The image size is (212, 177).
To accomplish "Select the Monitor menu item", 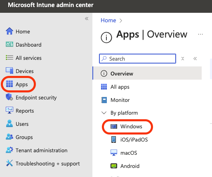I will pyautogui.click(x=120, y=100).
